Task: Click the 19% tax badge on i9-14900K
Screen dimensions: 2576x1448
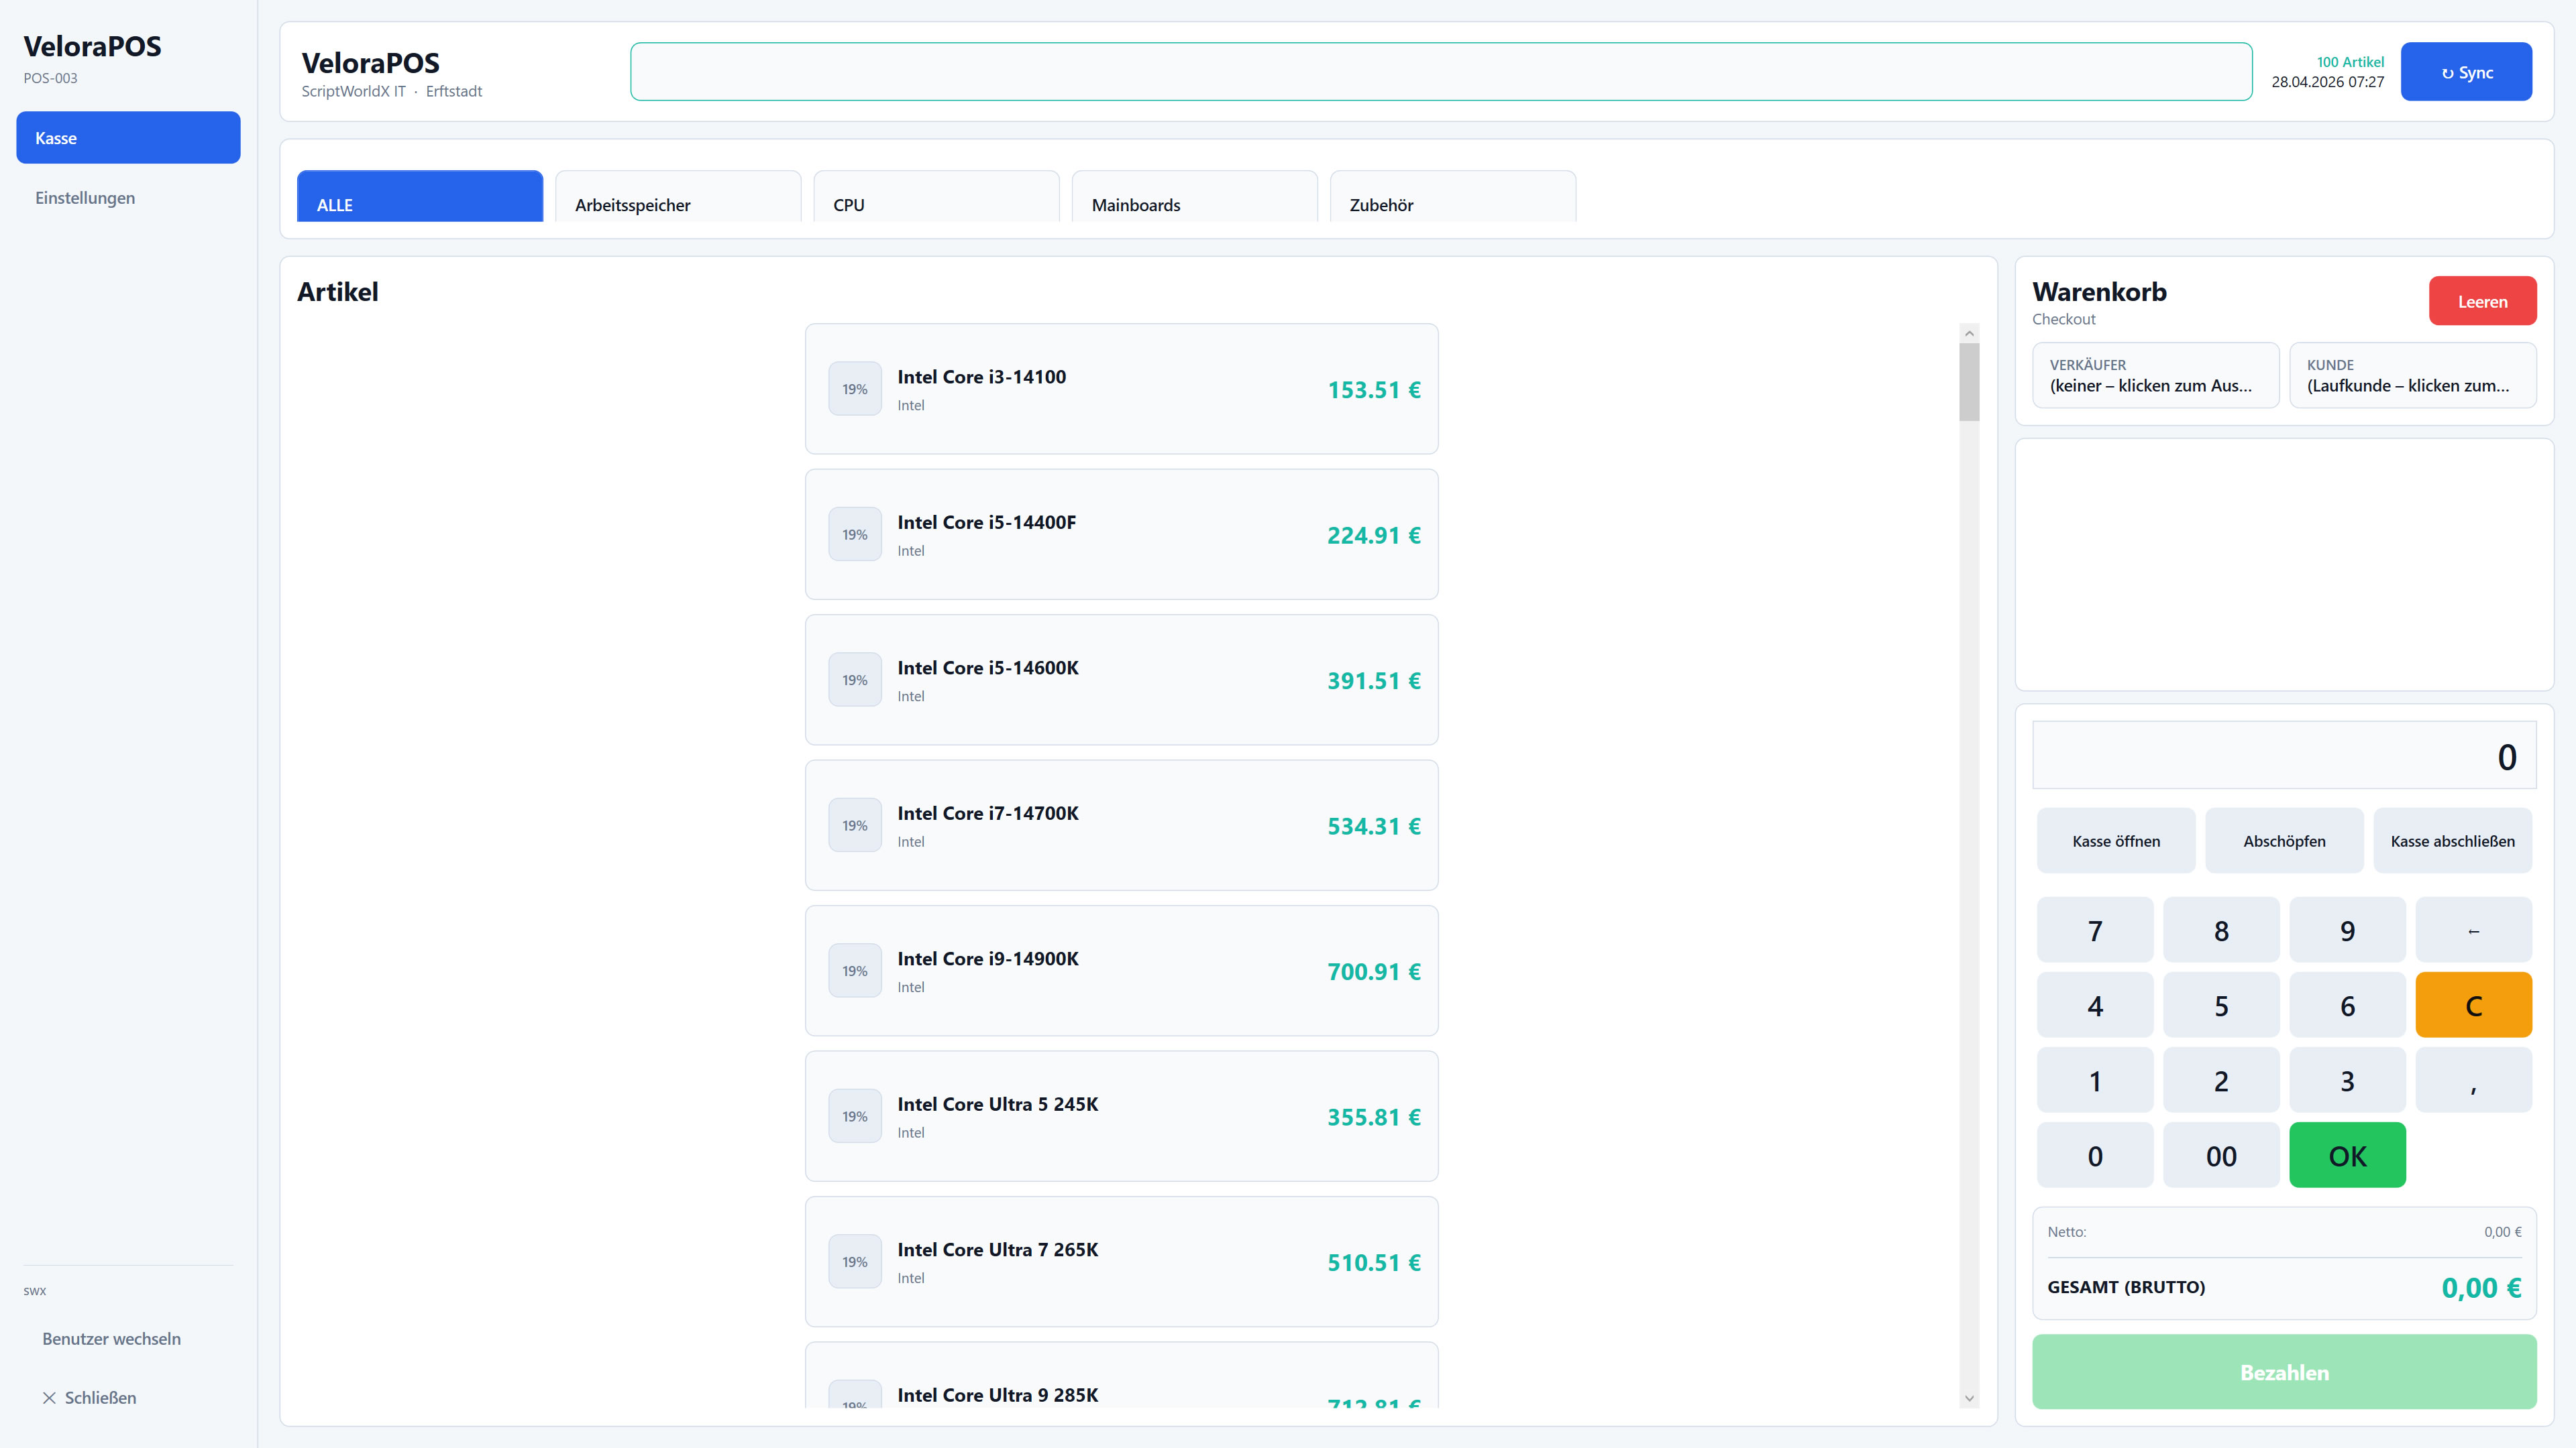Action: coord(855,970)
